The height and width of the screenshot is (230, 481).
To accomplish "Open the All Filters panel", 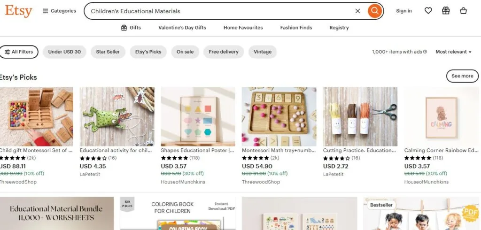I will coord(19,52).
